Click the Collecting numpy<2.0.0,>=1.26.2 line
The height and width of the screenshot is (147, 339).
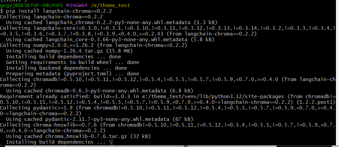pos(93,45)
